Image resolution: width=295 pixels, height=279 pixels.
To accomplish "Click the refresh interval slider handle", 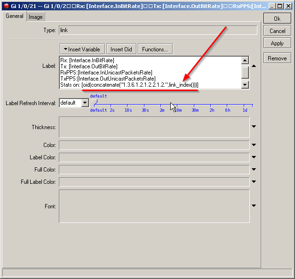I will tap(95, 102).
